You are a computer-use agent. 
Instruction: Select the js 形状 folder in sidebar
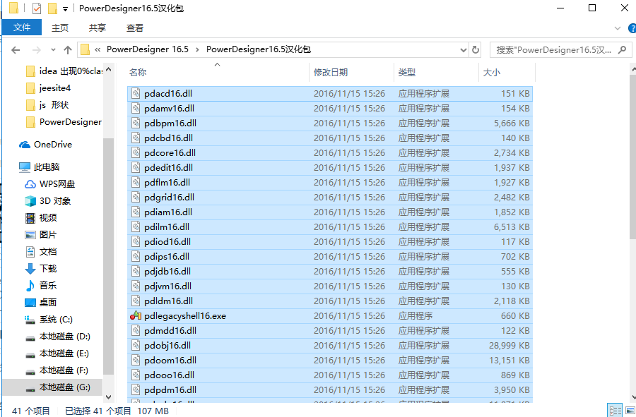pyautogui.click(x=47, y=105)
